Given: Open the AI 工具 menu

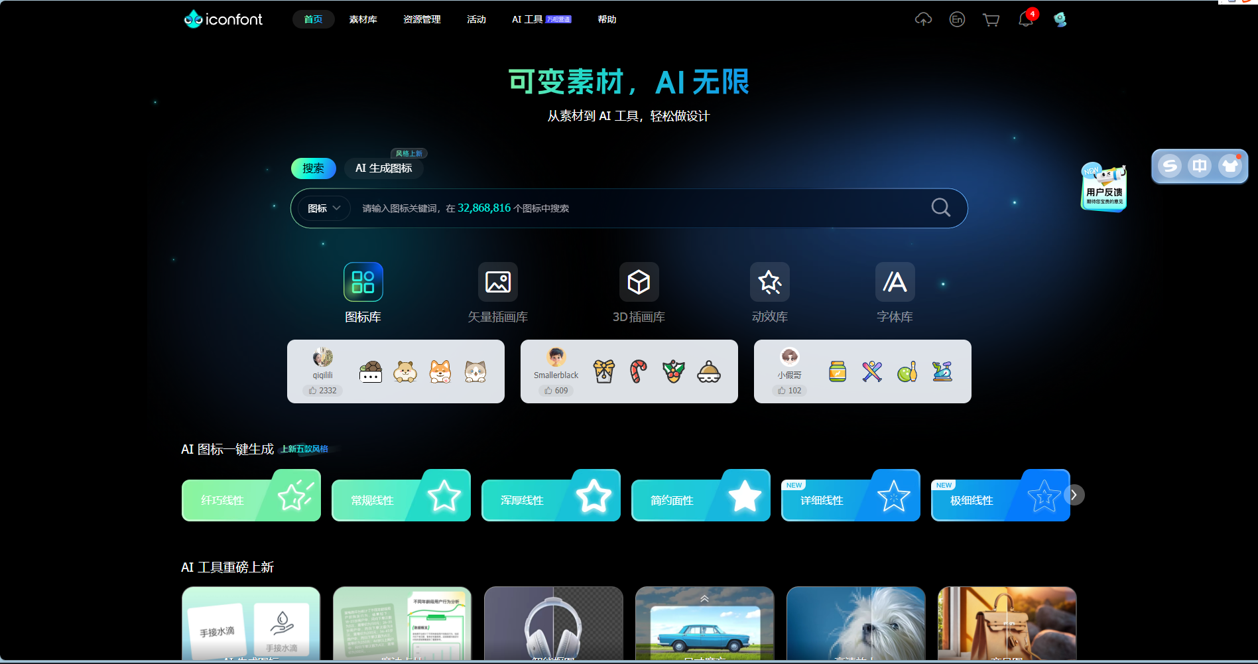Looking at the screenshot, I should (526, 19).
